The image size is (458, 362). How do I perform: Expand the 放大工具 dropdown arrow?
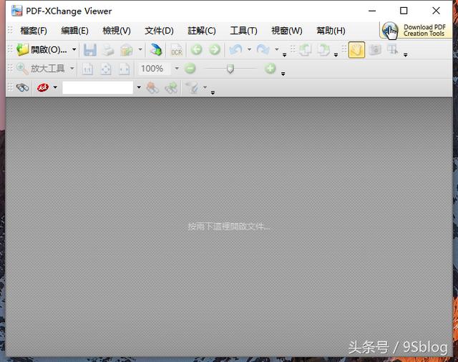[72, 69]
